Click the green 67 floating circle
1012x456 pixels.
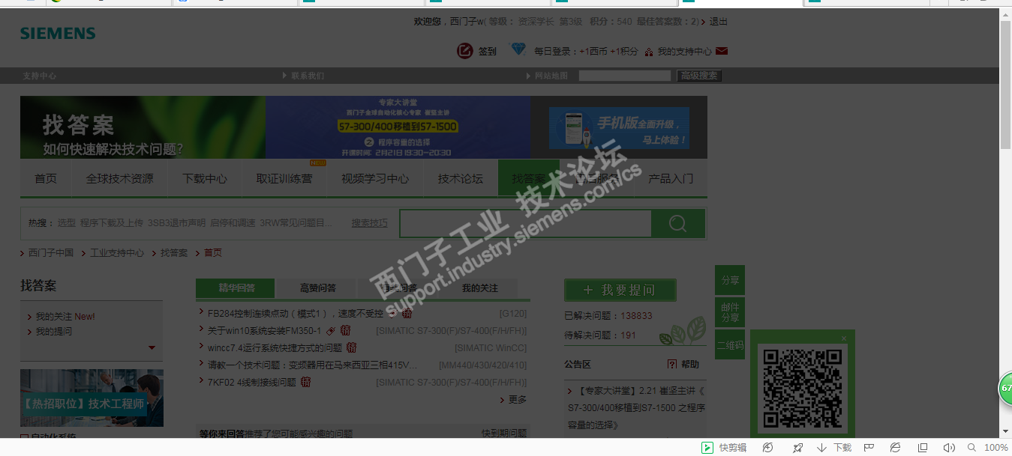tap(1004, 388)
